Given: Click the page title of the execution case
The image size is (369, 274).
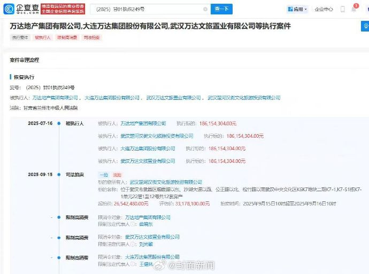Looking at the screenshot, I should 150,26.
